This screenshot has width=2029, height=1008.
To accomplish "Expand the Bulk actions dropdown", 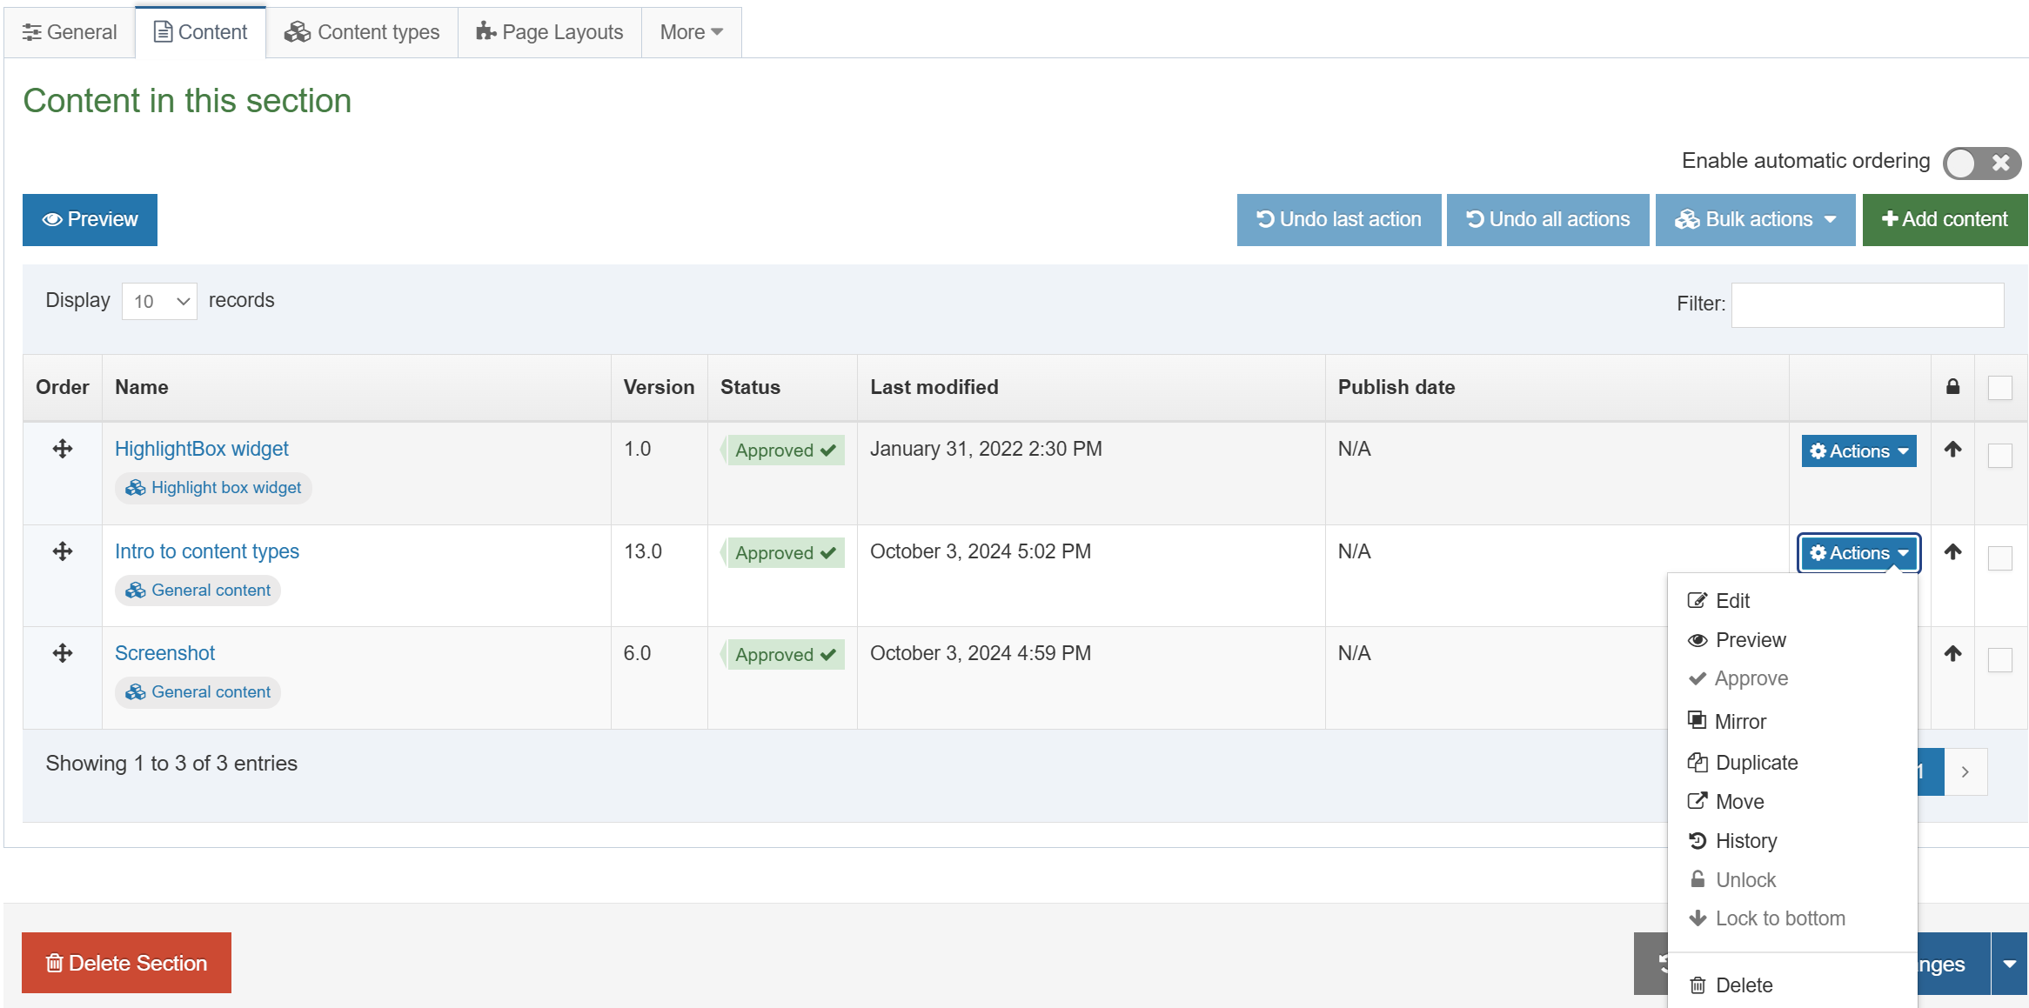I will [1755, 220].
